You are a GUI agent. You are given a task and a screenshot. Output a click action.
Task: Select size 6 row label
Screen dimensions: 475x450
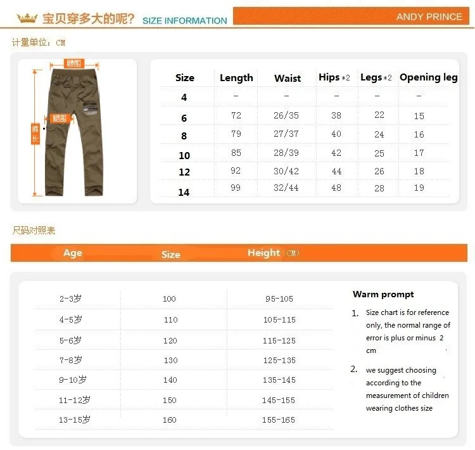tap(184, 119)
